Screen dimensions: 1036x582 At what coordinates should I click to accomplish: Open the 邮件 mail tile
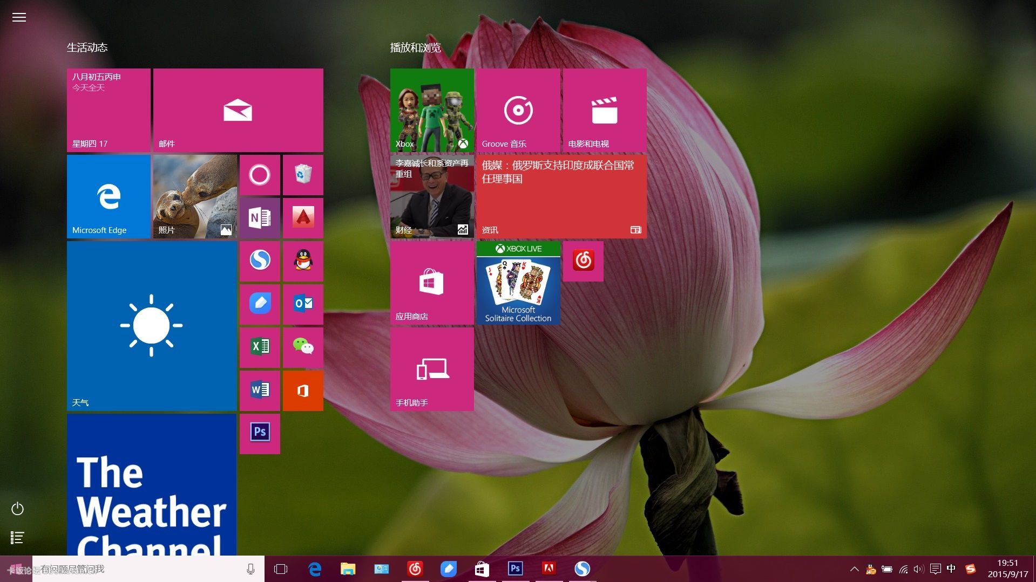(x=238, y=110)
